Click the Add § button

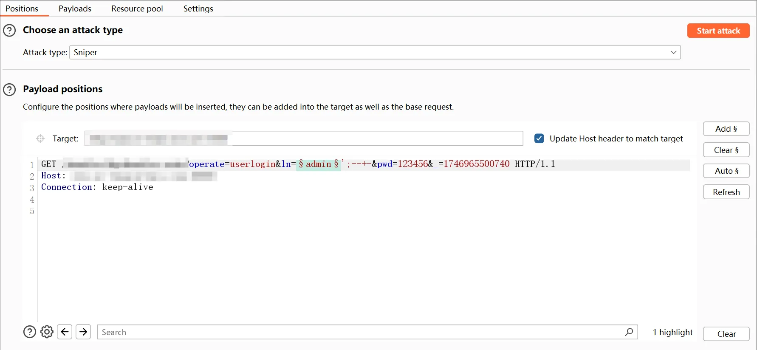click(726, 129)
